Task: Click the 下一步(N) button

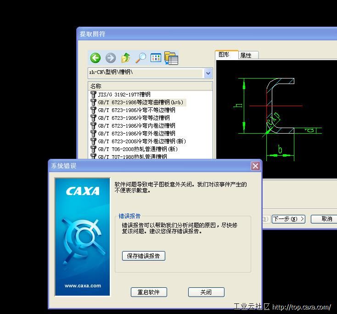Action: coord(288,219)
